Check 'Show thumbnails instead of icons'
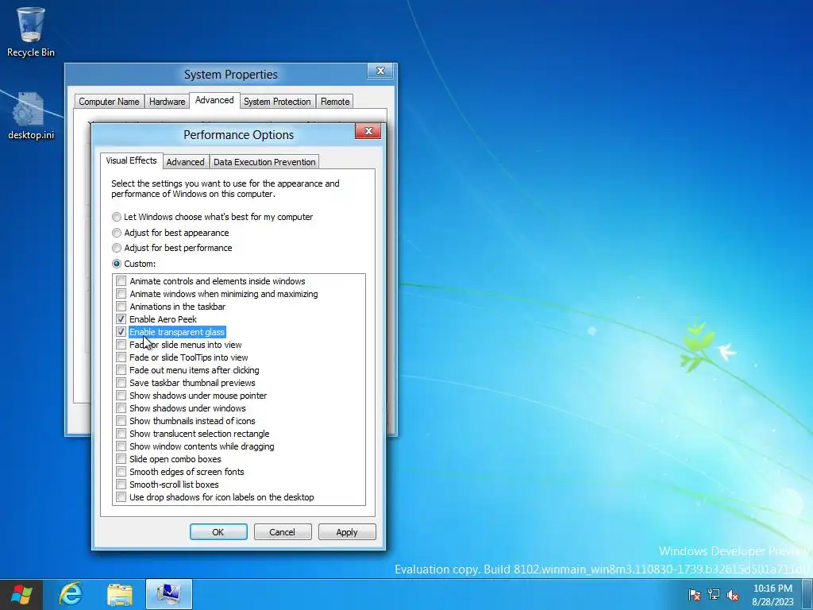813x610 pixels. tap(121, 421)
